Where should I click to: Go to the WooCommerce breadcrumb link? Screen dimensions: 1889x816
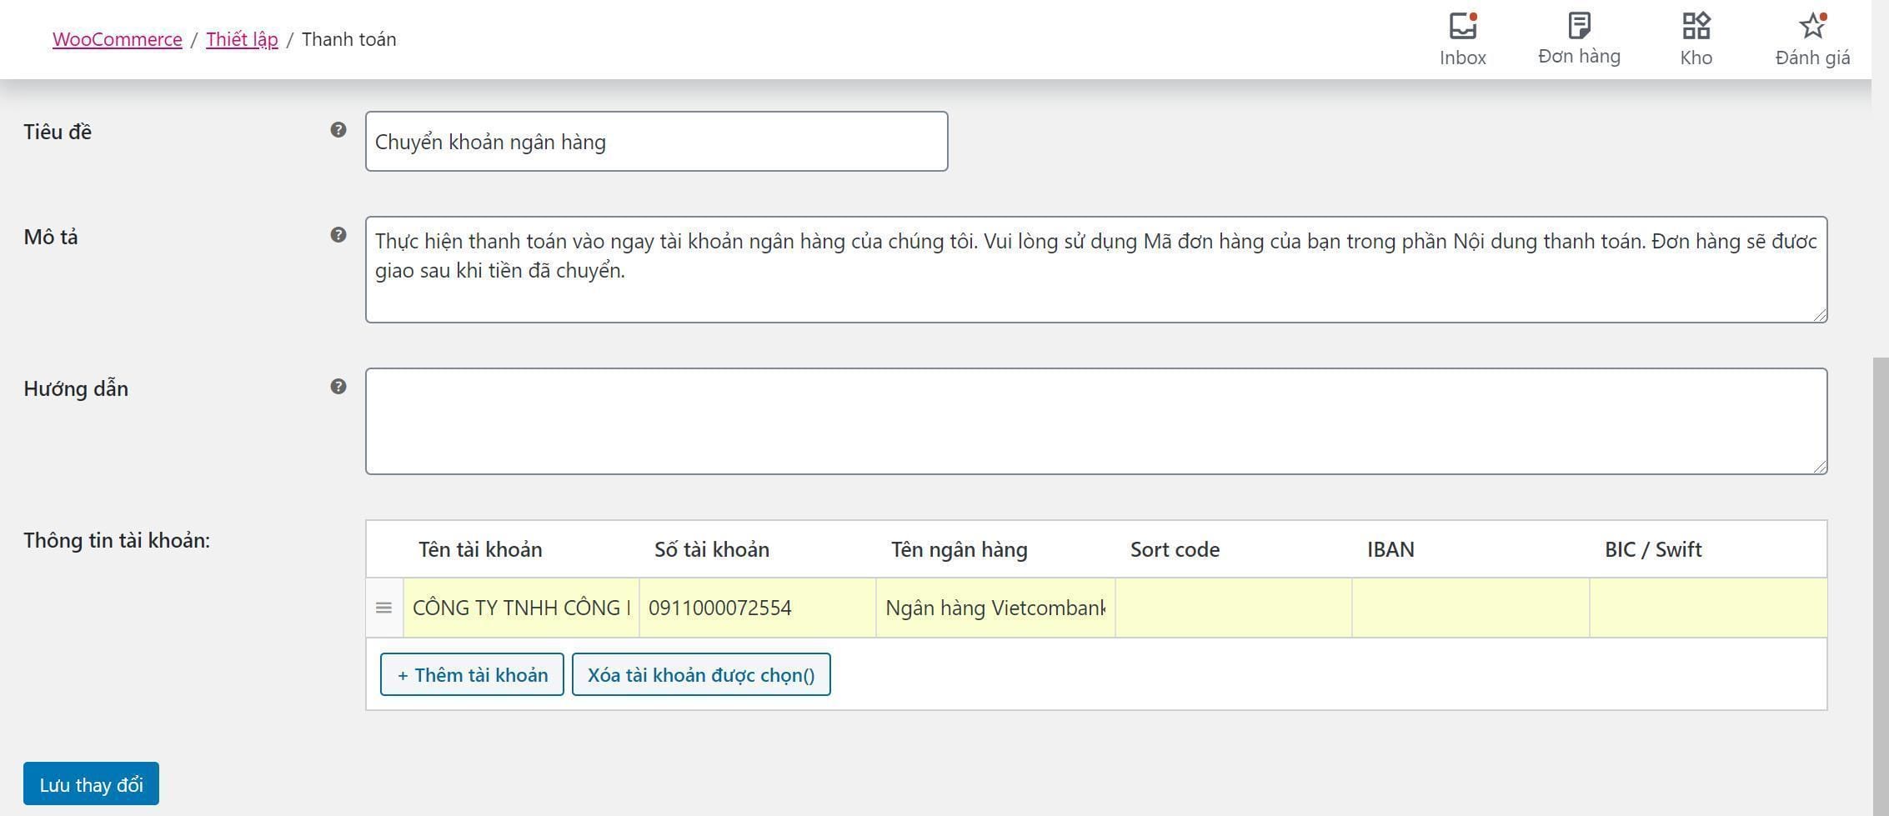tap(118, 39)
